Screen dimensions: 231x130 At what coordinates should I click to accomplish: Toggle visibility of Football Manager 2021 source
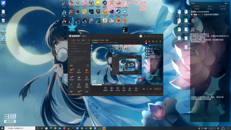(70, 57)
